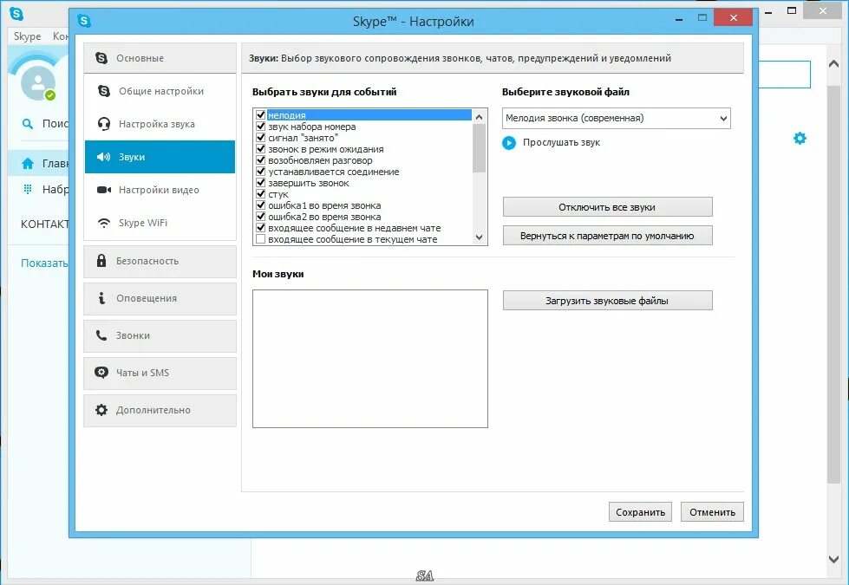
Task: Uncheck the мелодия checkbox
Action: point(260,115)
